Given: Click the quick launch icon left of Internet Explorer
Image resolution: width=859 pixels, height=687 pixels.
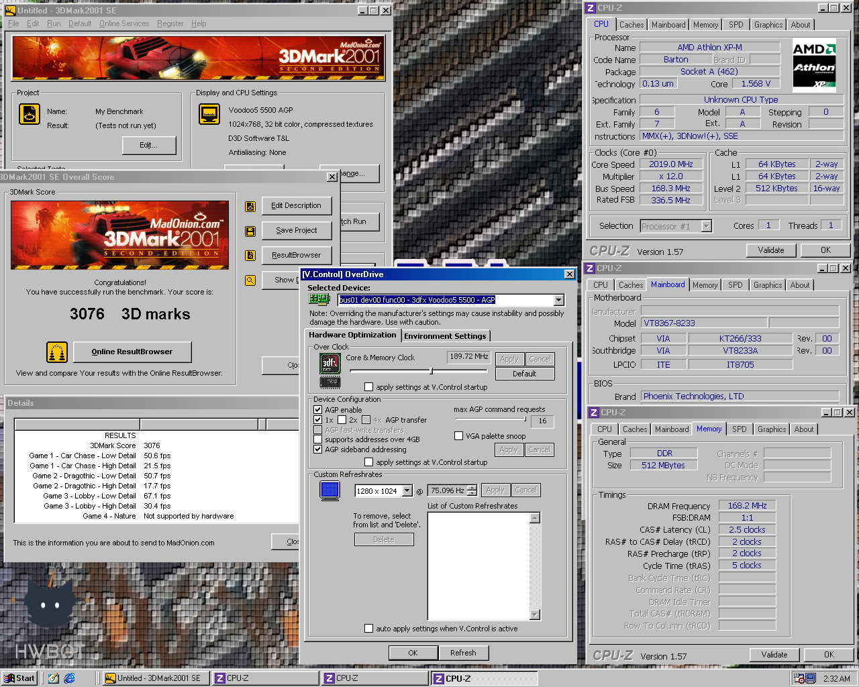Looking at the screenshot, I should point(54,678).
